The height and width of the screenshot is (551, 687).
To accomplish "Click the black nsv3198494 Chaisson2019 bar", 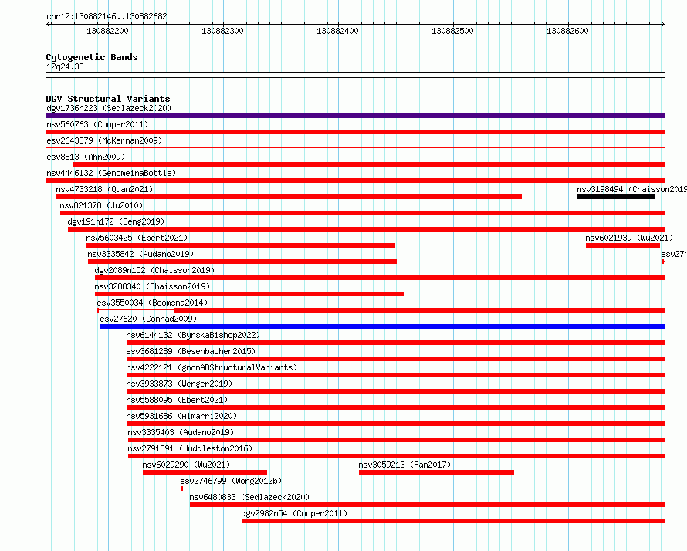I will tap(616, 197).
